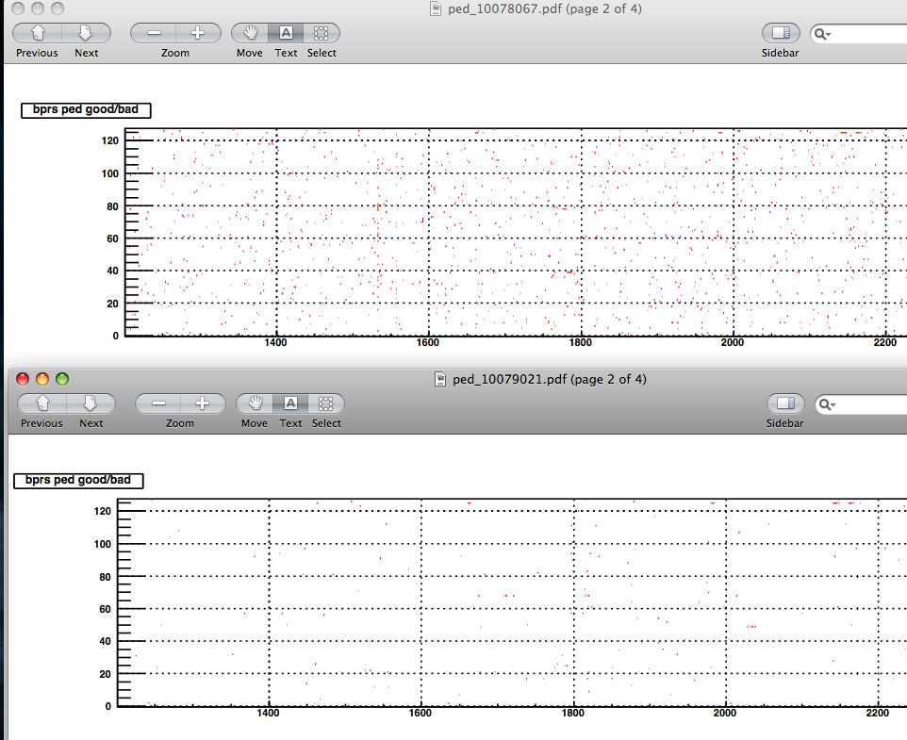Screen dimensions: 907x740
Task: Go to previous page in ped_10079021.pdf window
Action: click(42, 403)
